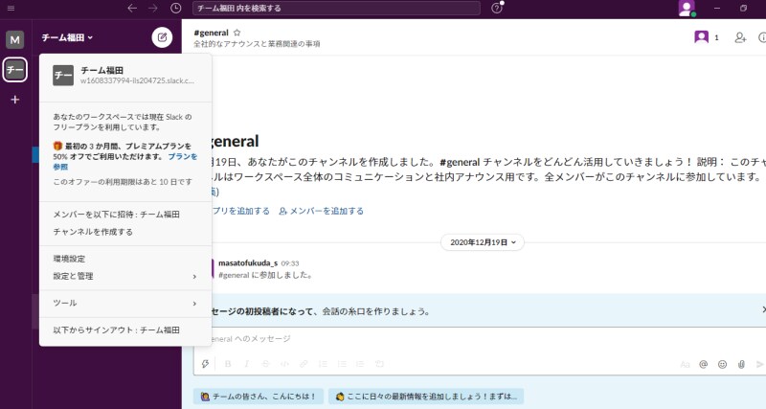
Task: Click the メンバーを追加する link
Action: 321,211
